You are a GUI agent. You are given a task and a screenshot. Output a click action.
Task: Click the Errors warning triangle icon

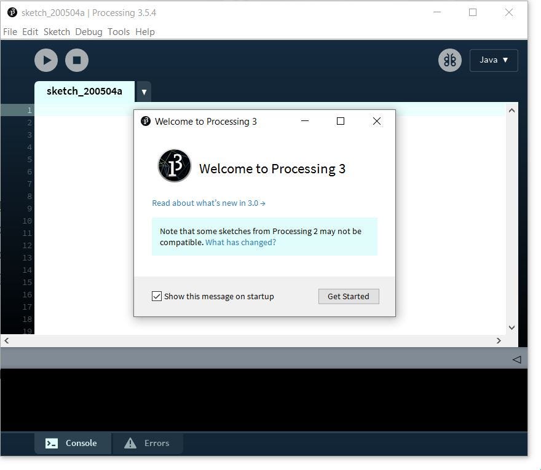tap(130, 443)
